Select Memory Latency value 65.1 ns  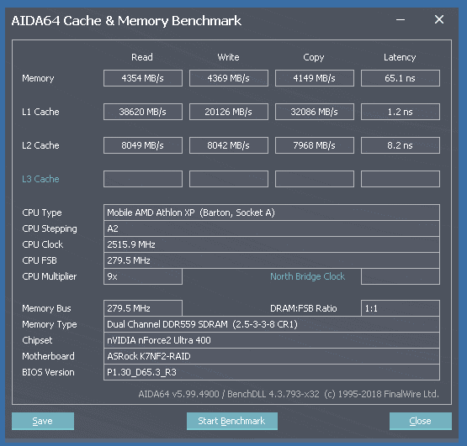coord(401,78)
